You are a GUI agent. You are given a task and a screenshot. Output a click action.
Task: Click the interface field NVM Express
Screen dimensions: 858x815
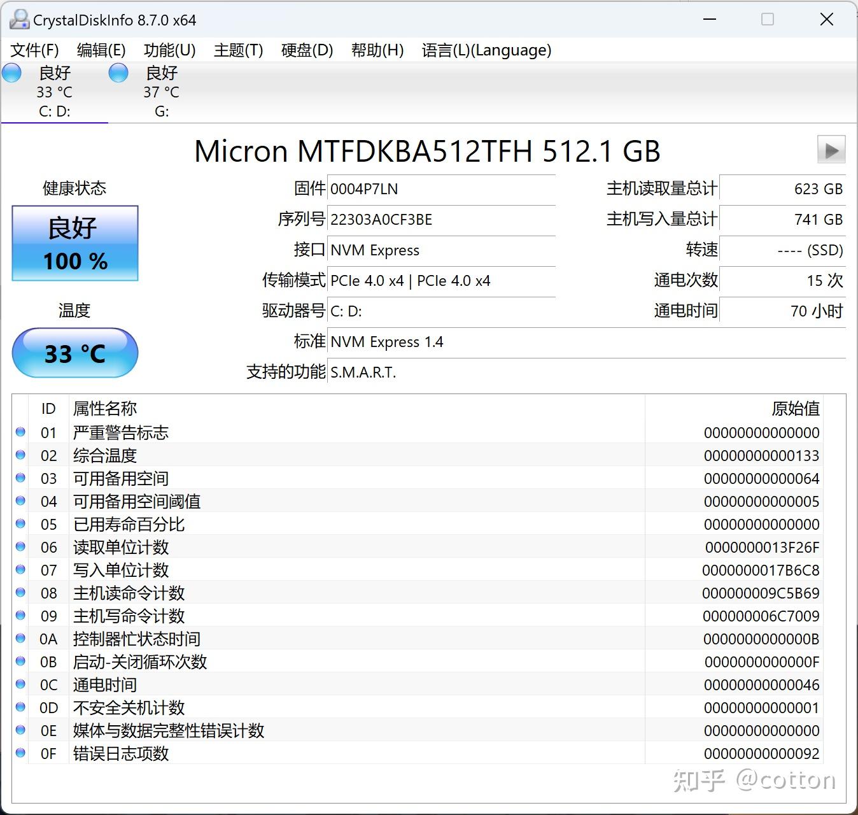click(x=441, y=250)
